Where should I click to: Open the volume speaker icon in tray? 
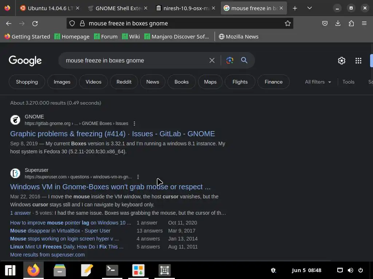click(350, 270)
